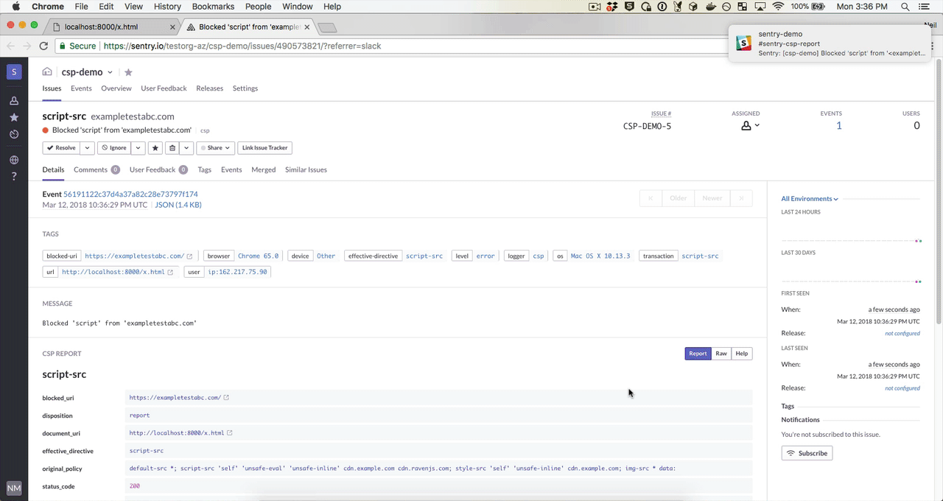The width and height of the screenshot is (943, 501).
Task: Click the Slack notification icon
Action: [744, 43]
